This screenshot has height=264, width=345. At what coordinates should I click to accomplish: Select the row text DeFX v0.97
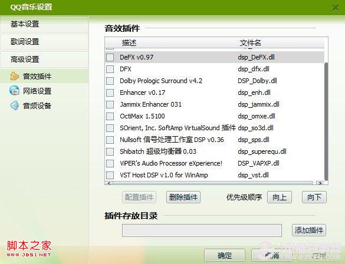tap(137, 57)
